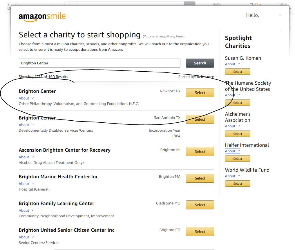Select Susan G. Komen spotlight charity
Screen dimensions: 295x250
click(238, 72)
